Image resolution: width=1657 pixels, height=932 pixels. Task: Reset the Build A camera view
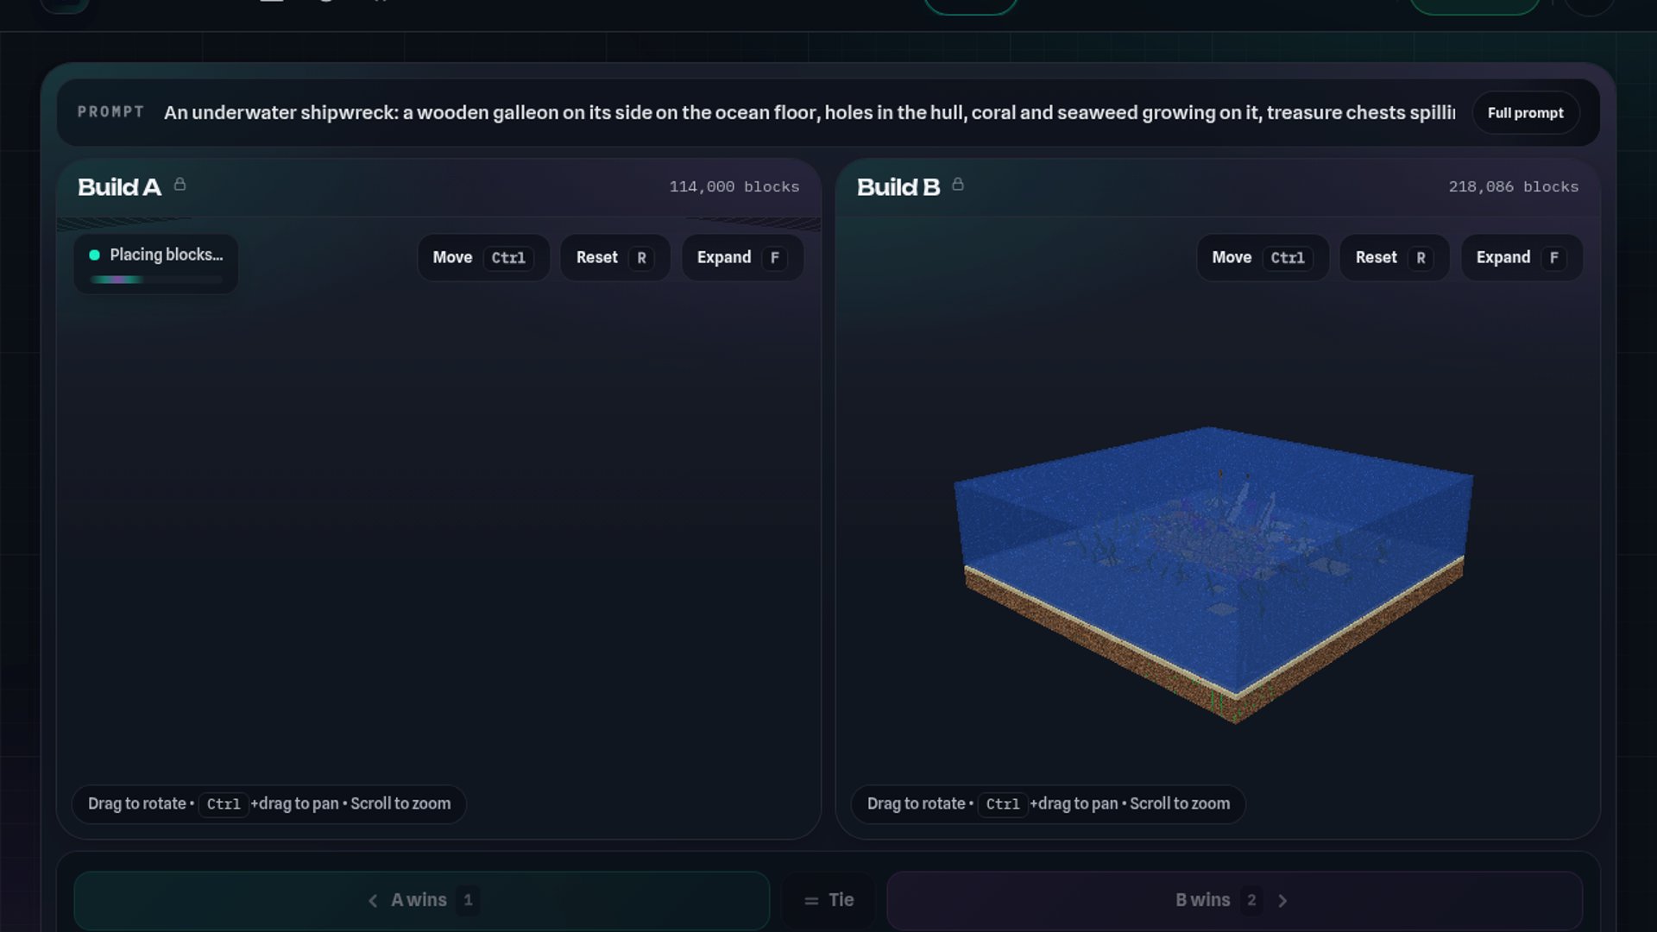point(615,257)
